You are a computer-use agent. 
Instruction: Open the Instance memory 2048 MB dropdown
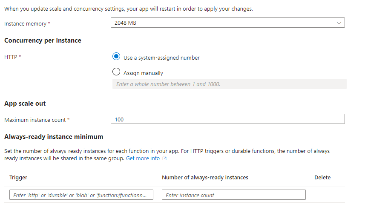pyautogui.click(x=228, y=23)
